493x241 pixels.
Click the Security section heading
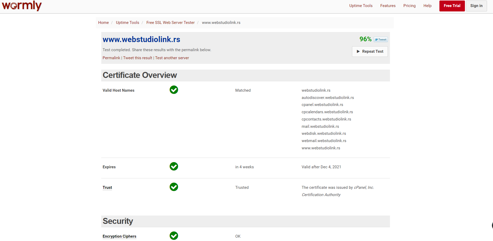tap(118, 221)
